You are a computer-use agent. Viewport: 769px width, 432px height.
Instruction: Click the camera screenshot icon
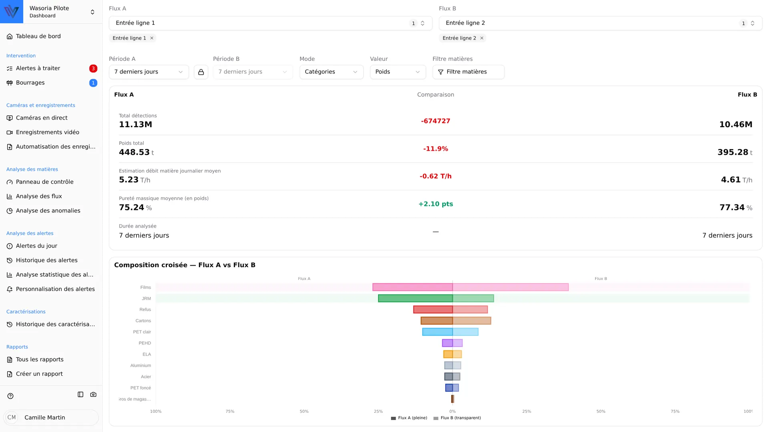[x=93, y=394]
